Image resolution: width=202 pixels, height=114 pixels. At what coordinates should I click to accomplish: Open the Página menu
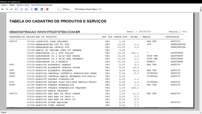pyautogui.click(x=12, y=5)
